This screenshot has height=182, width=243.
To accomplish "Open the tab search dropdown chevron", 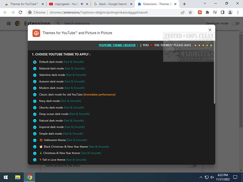I will click(x=205, y=3).
